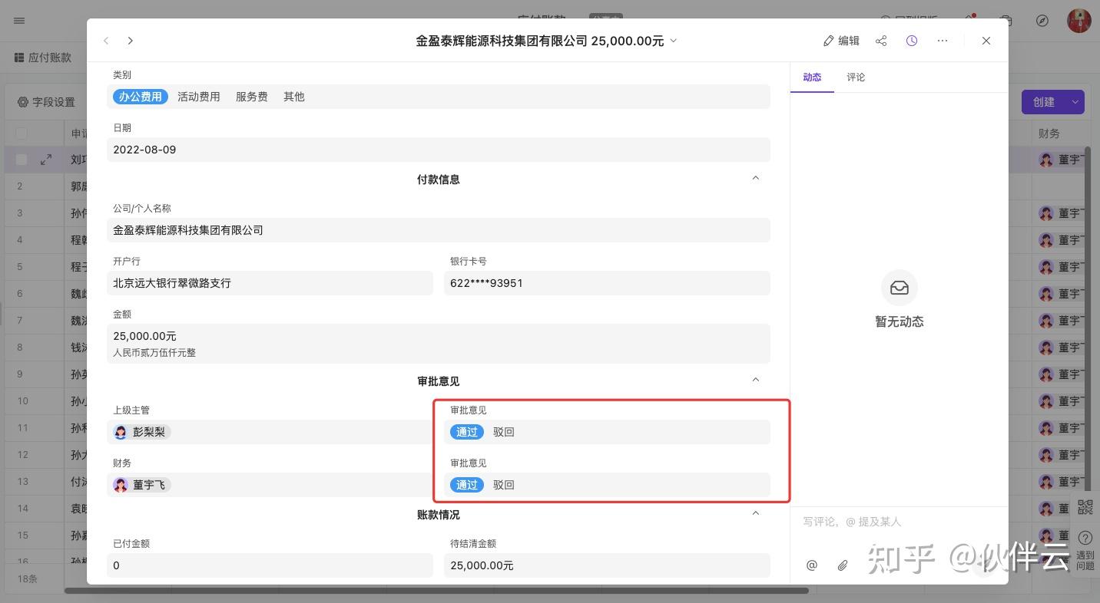Viewport: 1100px width, 603px height.
Task: Click the expand row icon in first row
Action: pyautogui.click(x=46, y=160)
